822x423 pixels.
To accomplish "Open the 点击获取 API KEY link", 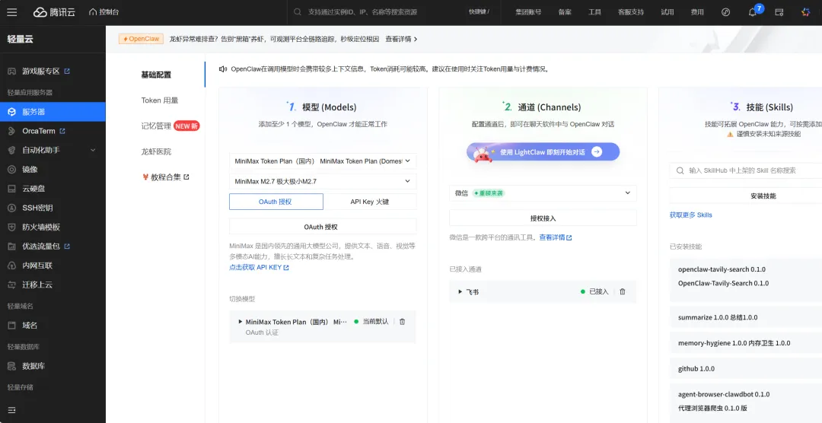I will click(x=259, y=267).
